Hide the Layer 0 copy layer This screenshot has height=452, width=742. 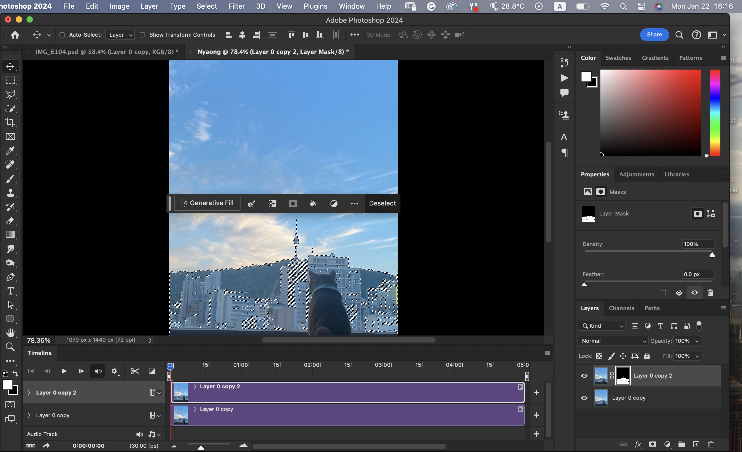[x=584, y=398]
